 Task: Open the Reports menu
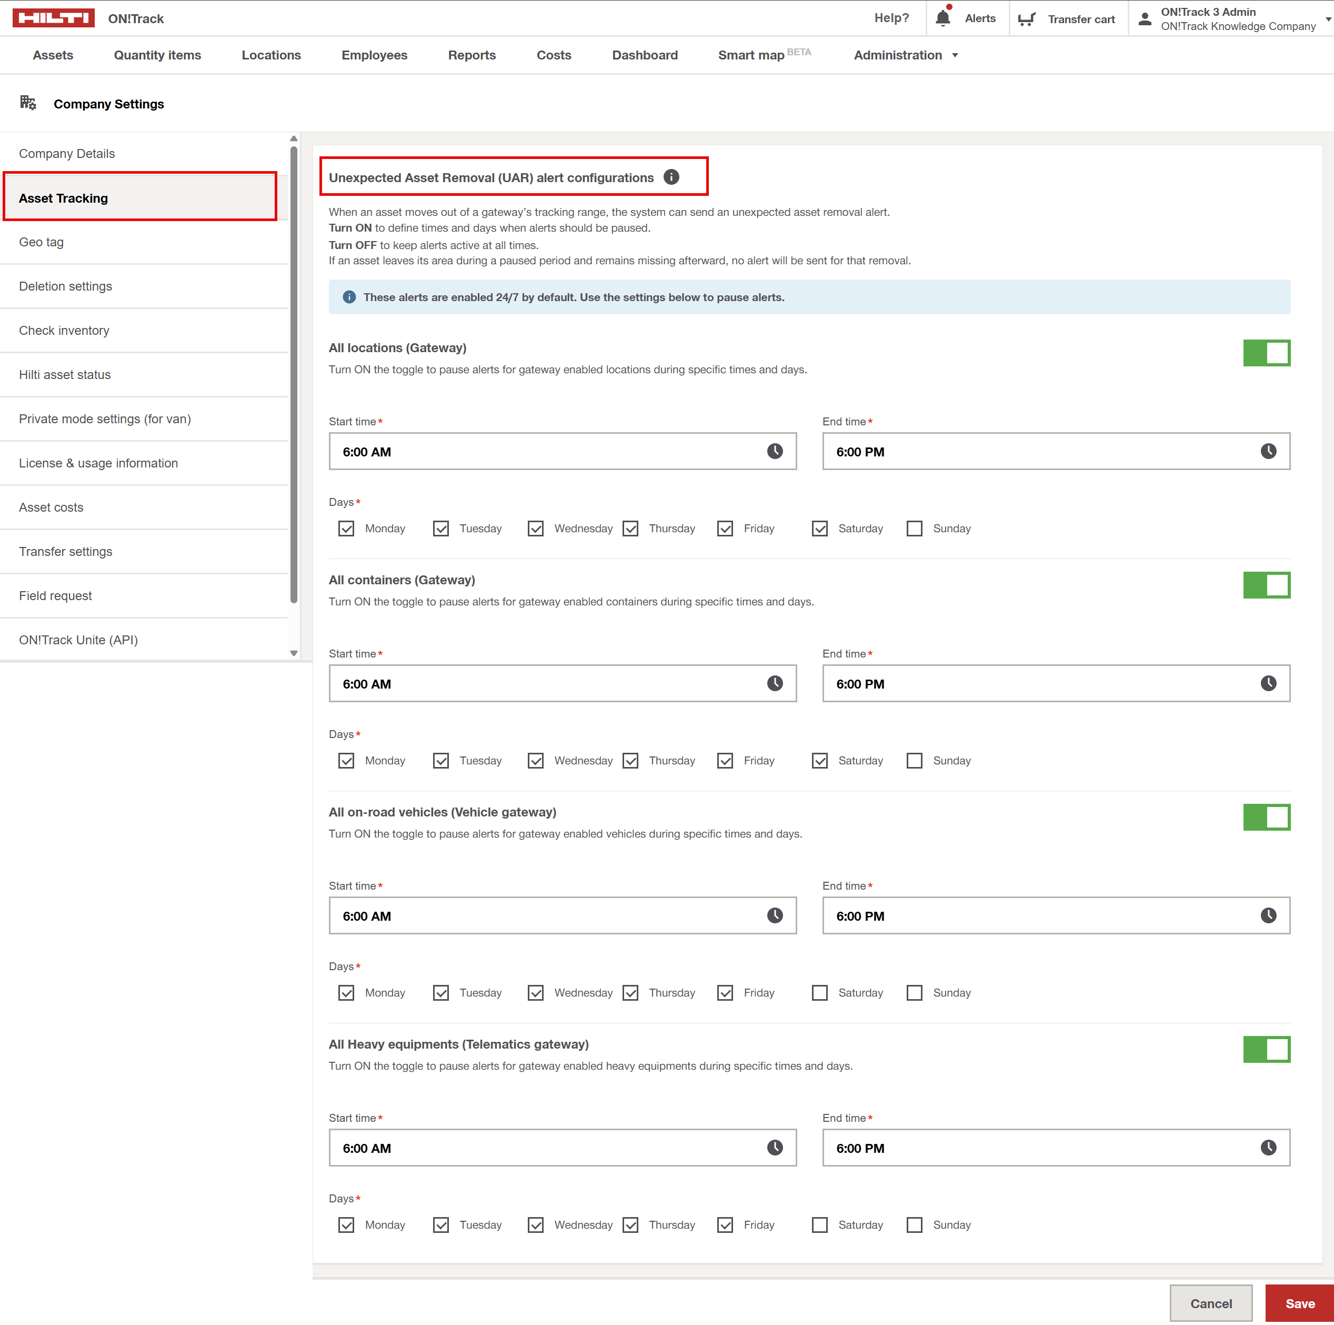click(x=472, y=55)
